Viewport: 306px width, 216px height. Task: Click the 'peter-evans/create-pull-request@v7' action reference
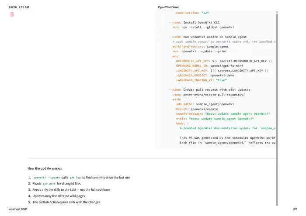point(214,95)
